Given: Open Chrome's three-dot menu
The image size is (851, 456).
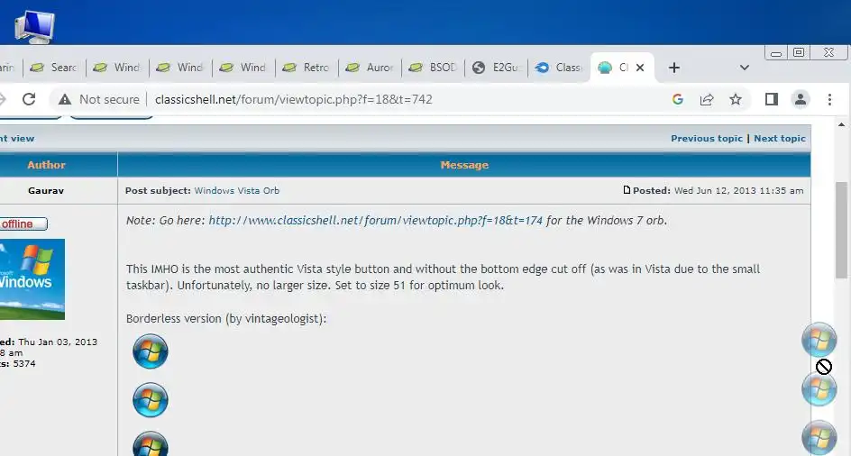Looking at the screenshot, I should click(829, 99).
